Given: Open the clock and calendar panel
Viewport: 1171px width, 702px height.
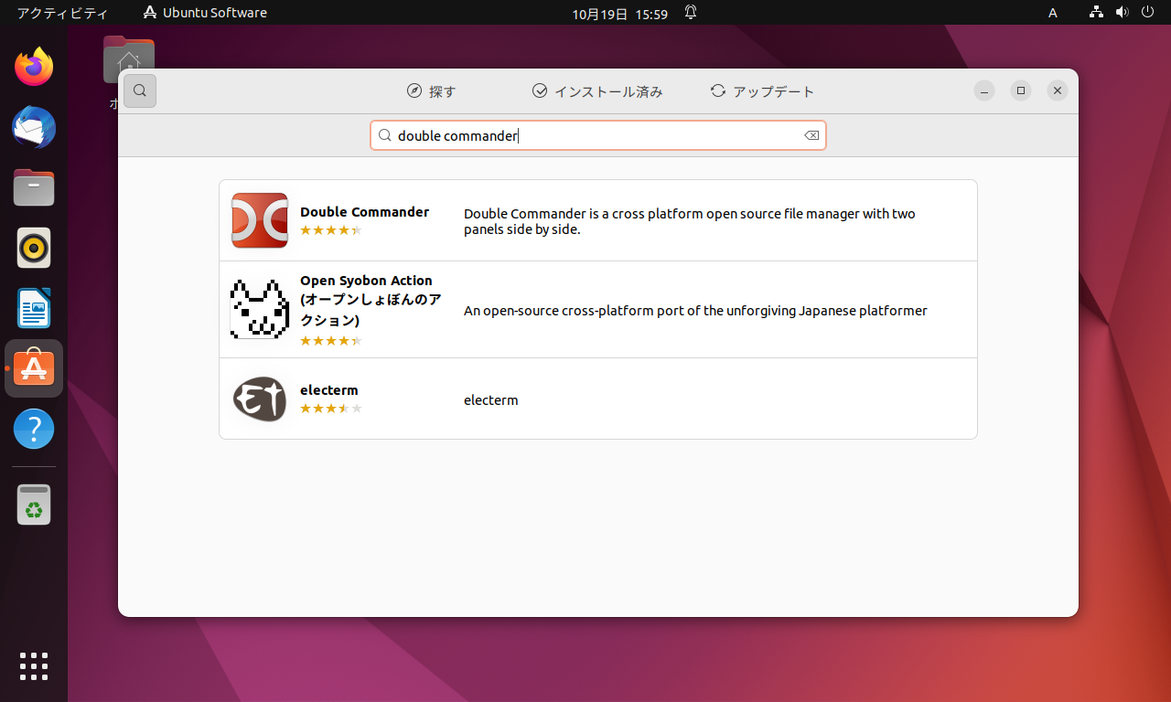Looking at the screenshot, I should point(619,13).
